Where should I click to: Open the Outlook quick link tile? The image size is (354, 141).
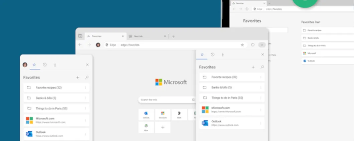146,115
